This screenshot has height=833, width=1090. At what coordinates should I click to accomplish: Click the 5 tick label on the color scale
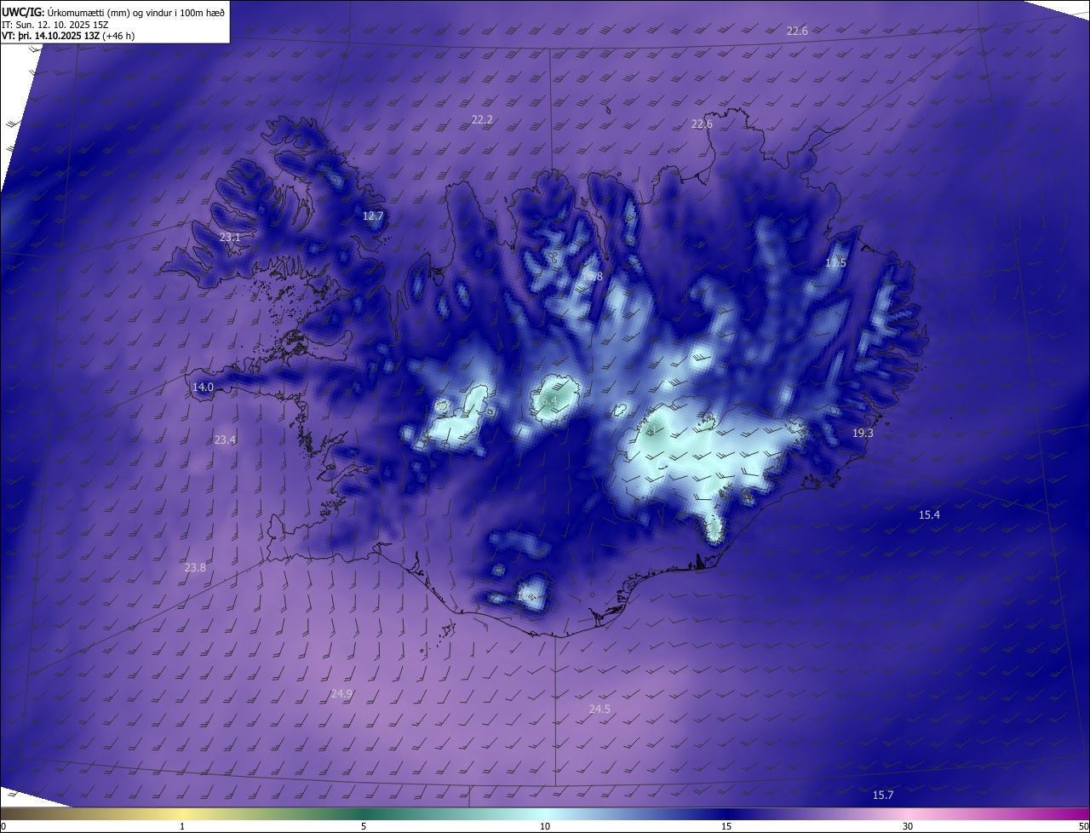click(x=364, y=827)
